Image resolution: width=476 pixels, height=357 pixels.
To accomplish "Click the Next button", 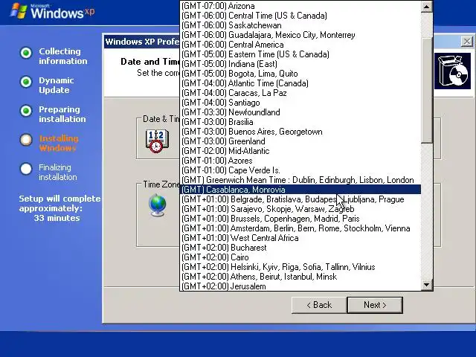I will (375, 305).
